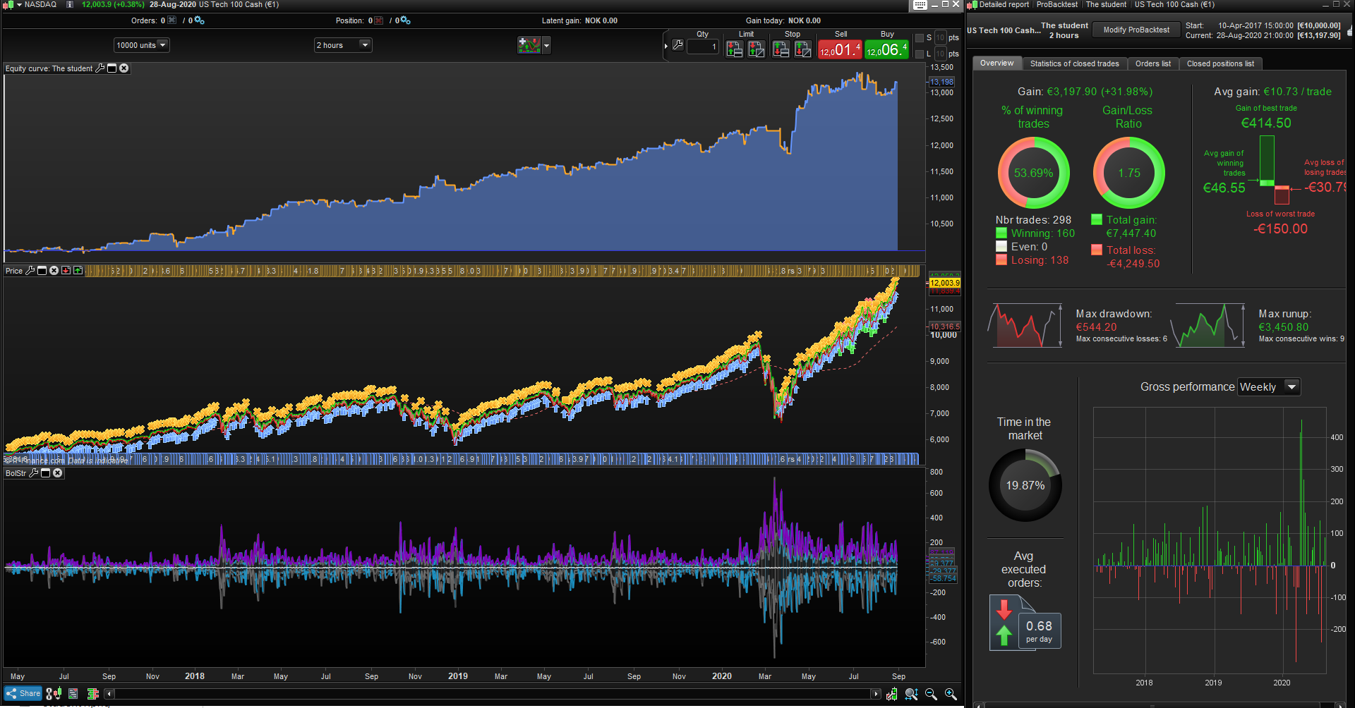Open the order book icon in bottom toolbar

click(92, 694)
